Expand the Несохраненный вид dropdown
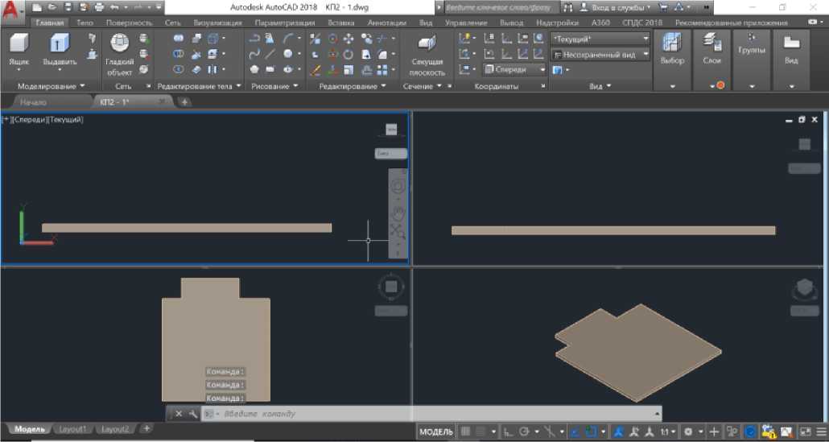The height and width of the screenshot is (442, 829). [600, 55]
